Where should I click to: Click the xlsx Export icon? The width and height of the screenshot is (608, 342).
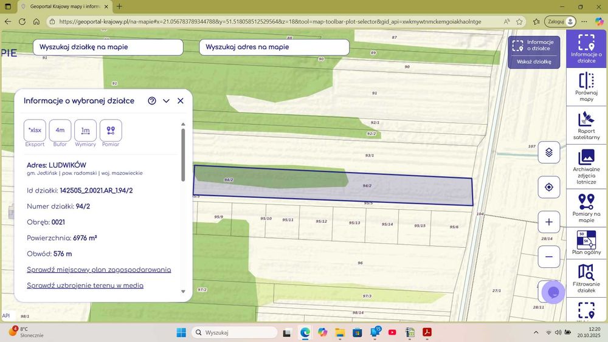[35, 130]
